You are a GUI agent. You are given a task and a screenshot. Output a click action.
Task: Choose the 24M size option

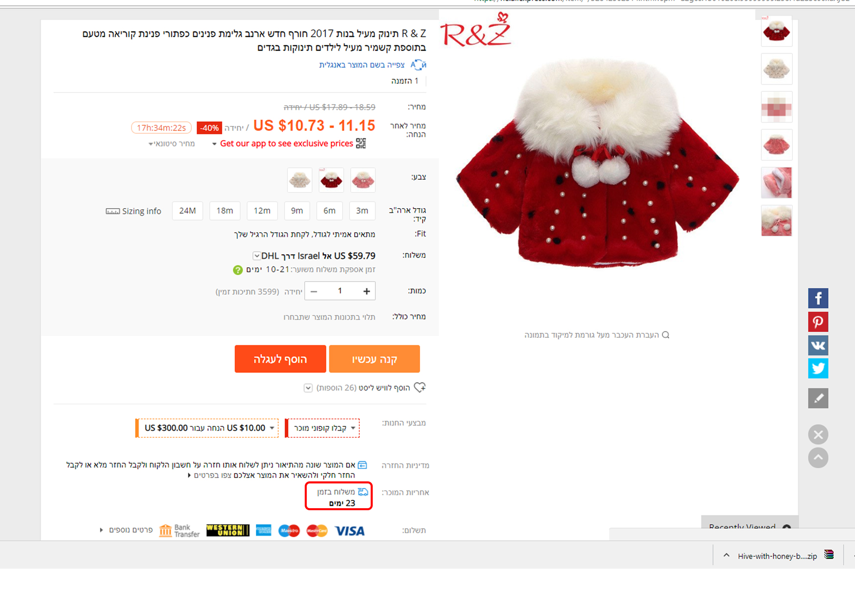point(187,211)
